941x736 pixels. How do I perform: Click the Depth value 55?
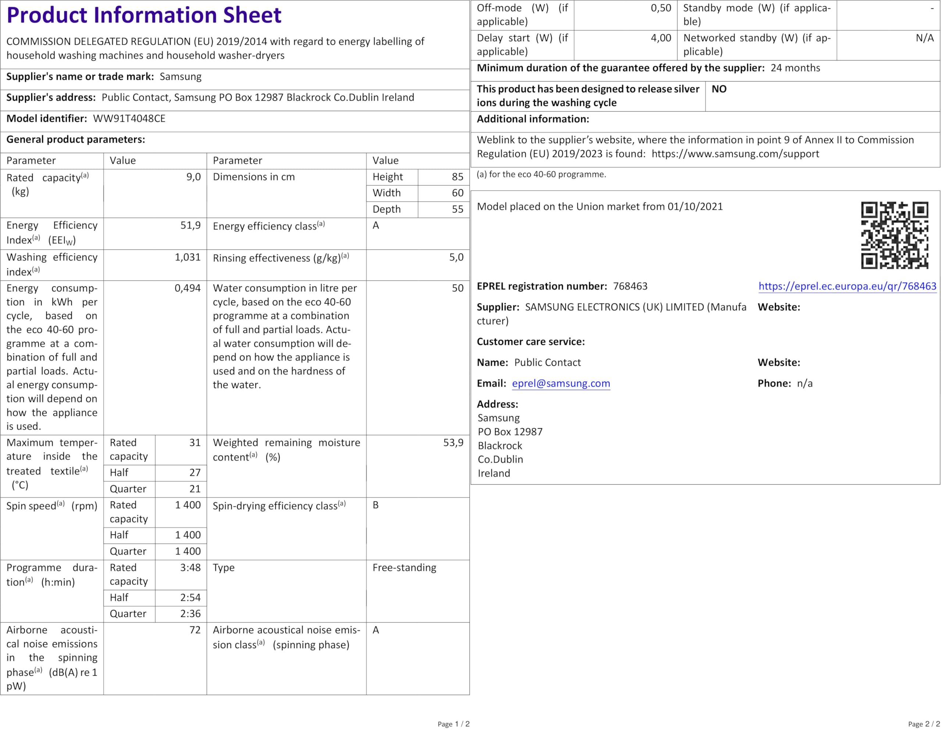click(x=458, y=210)
